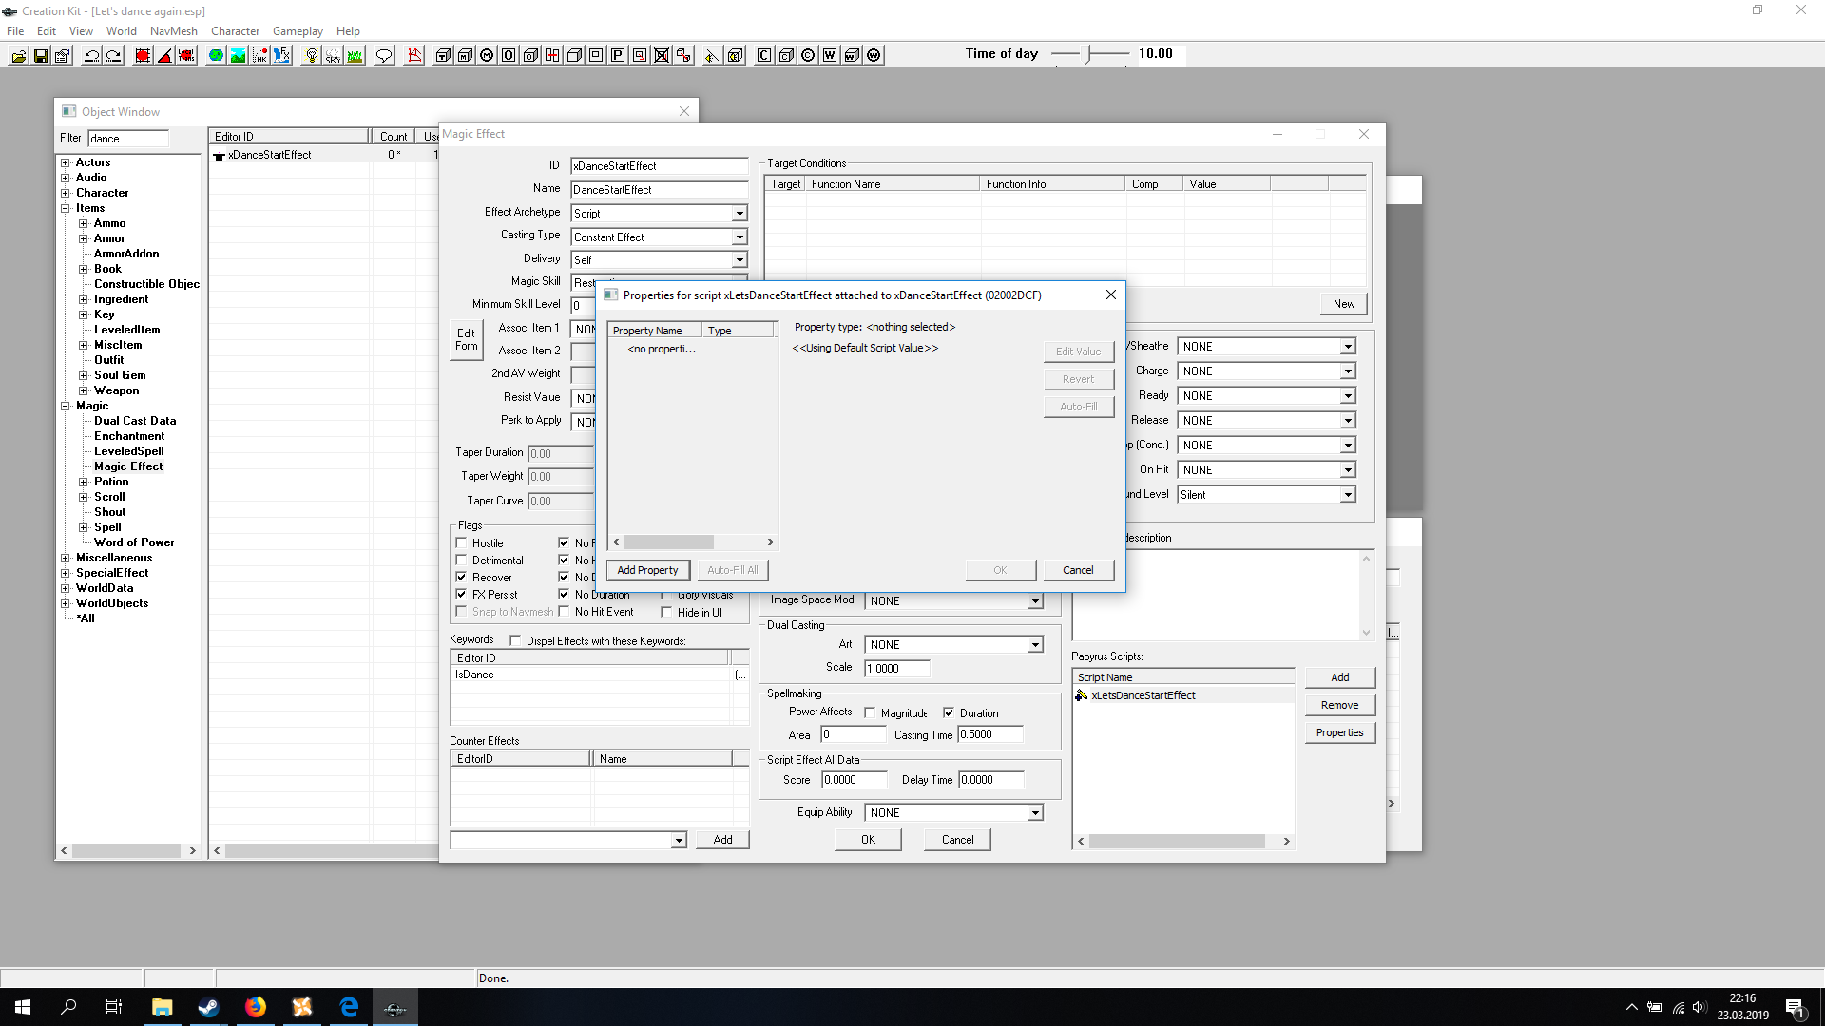The height and width of the screenshot is (1026, 1825).
Task: Toggle the light bulb brightness icon
Action: click(x=311, y=55)
